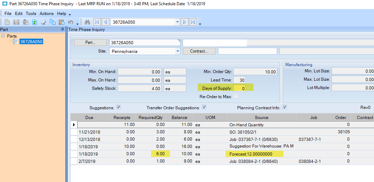Image resolution: width=374 pixels, height=182 pixels.
Task: Go to the next record arrow
Action: click(x=185, y=22)
